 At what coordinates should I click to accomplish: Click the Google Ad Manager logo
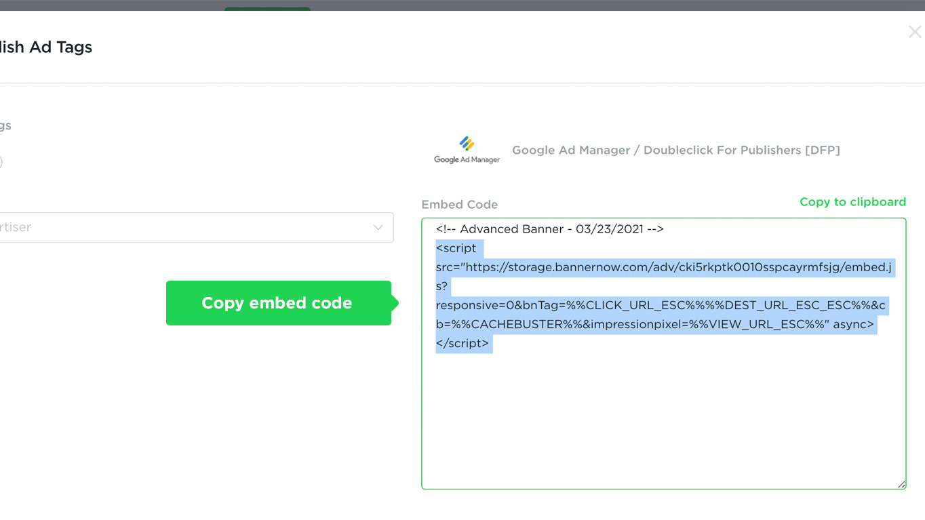(x=467, y=150)
